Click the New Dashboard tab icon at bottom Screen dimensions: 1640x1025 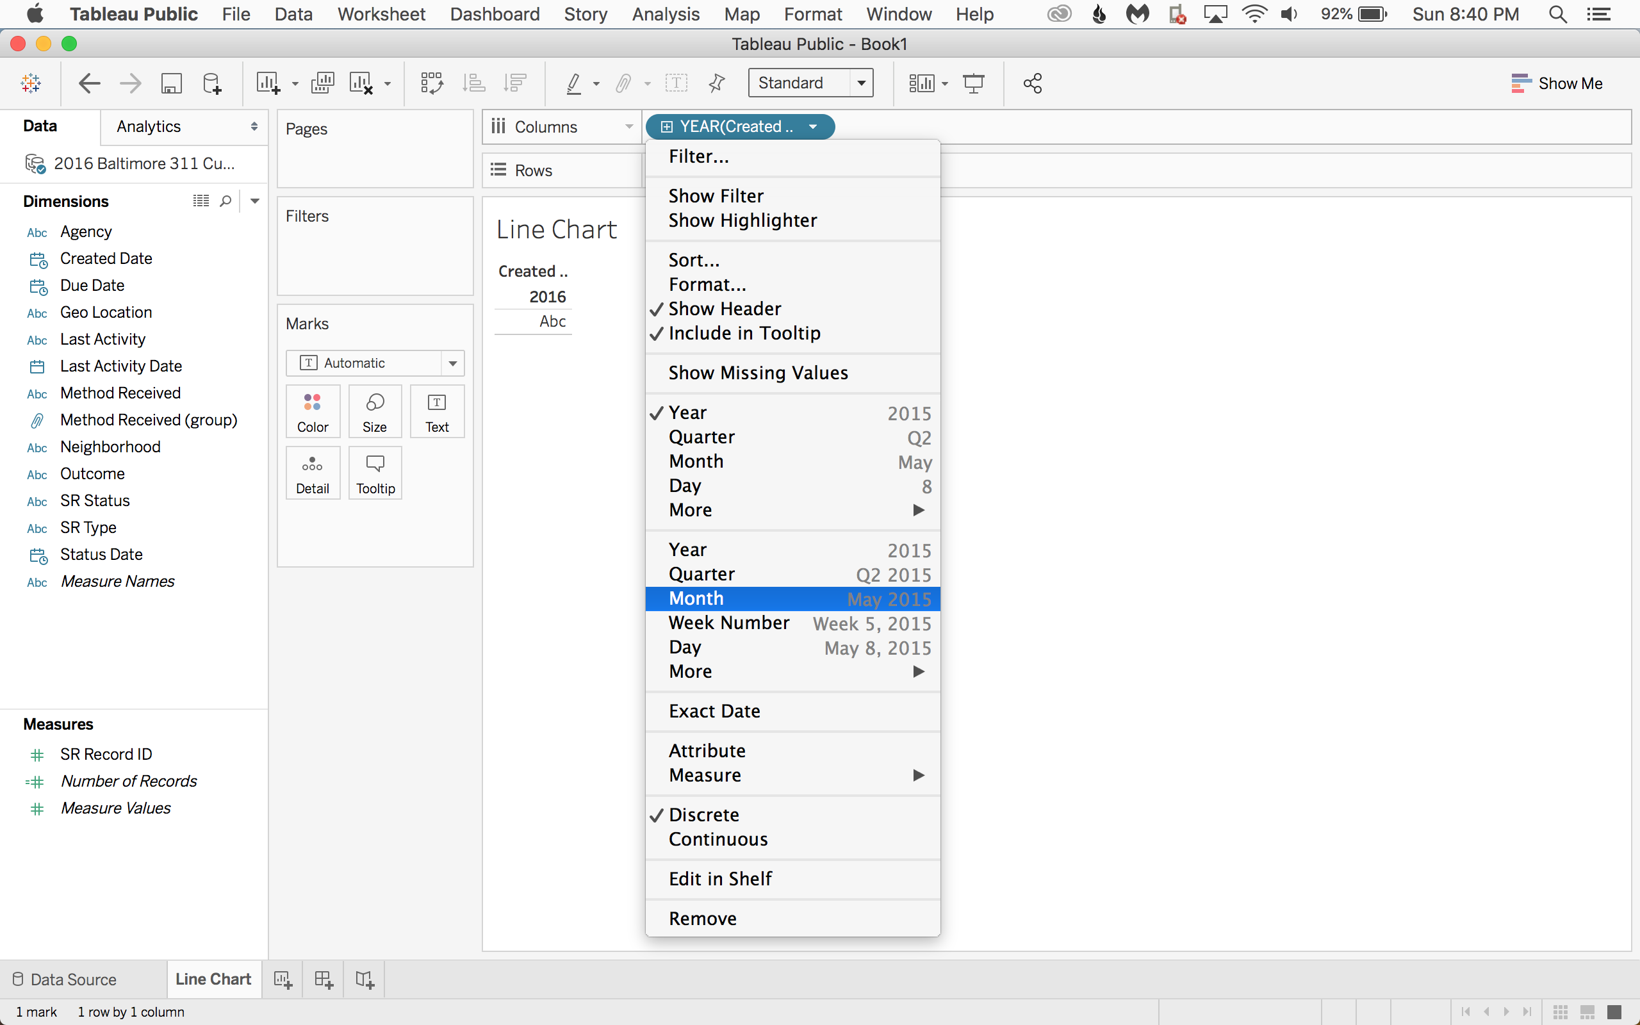click(x=324, y=980)
